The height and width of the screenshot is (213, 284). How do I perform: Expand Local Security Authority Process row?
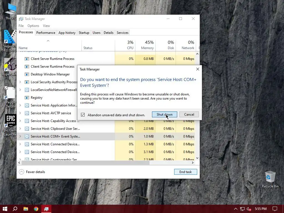click(20, 82)
